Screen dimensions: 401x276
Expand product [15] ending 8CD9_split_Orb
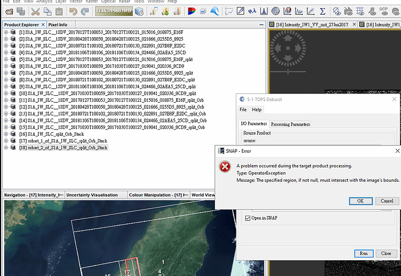click(x=6, y=127)
